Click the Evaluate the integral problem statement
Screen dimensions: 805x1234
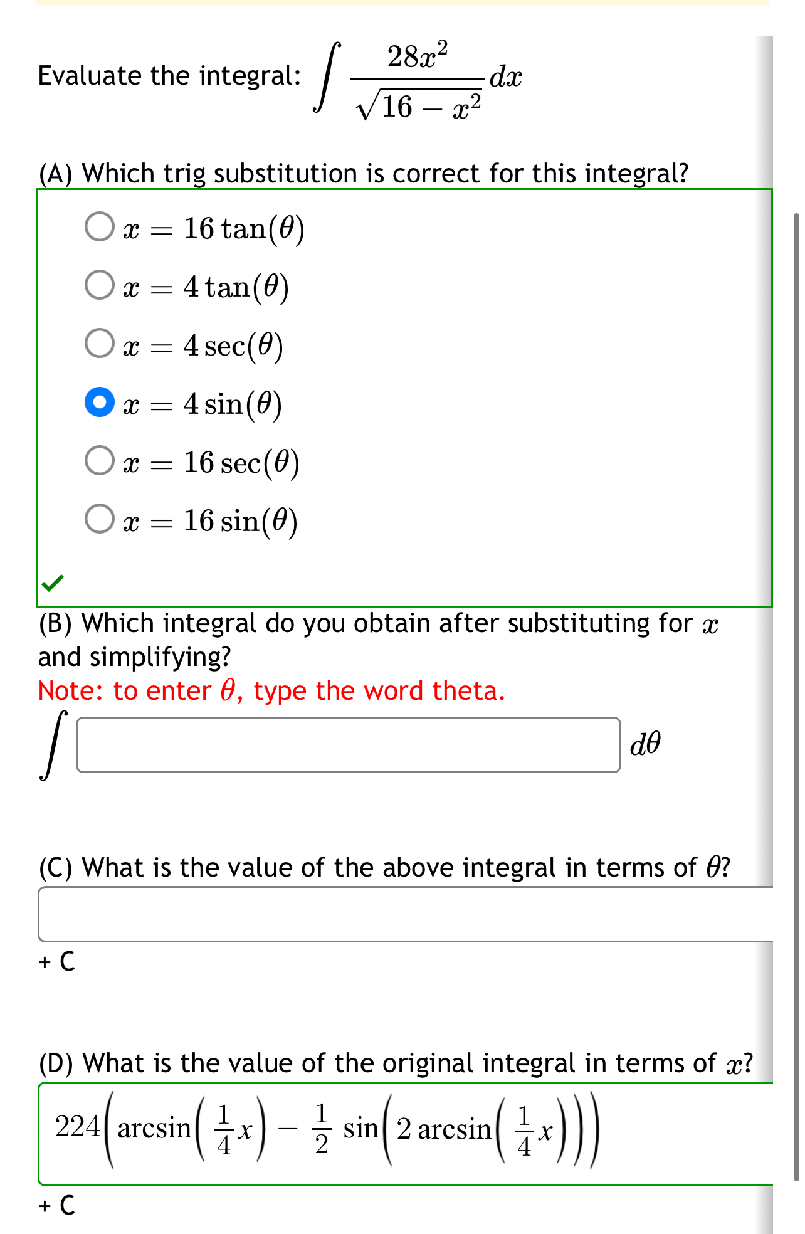click(x=168, y=75)
